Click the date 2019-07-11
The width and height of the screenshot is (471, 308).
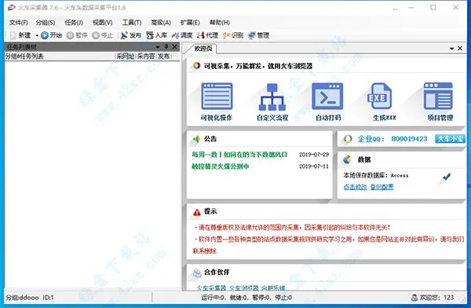pos(313,167)
